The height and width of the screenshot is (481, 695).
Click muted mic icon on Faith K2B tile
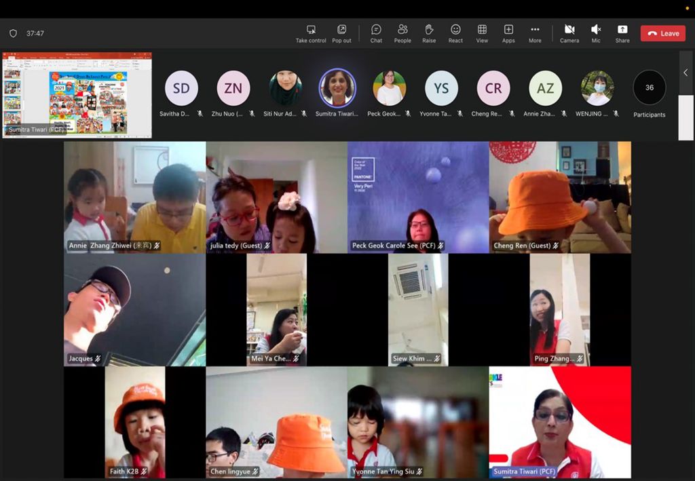(x=144, y=472)
